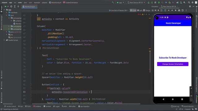Take emulator screenshot with camera icon

click(x=179, y=10)
